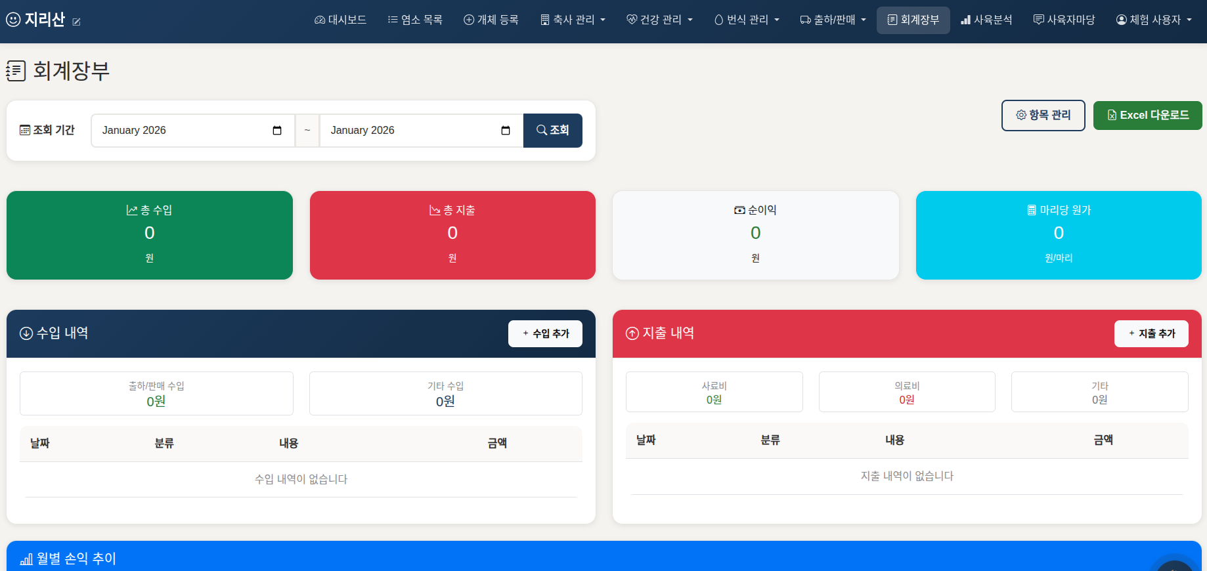Click the 월별 손익 추이 section header
The image size is (1207, 571).
[x=604, y=557]
